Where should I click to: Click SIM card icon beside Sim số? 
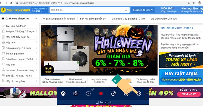tap(3, 75)
